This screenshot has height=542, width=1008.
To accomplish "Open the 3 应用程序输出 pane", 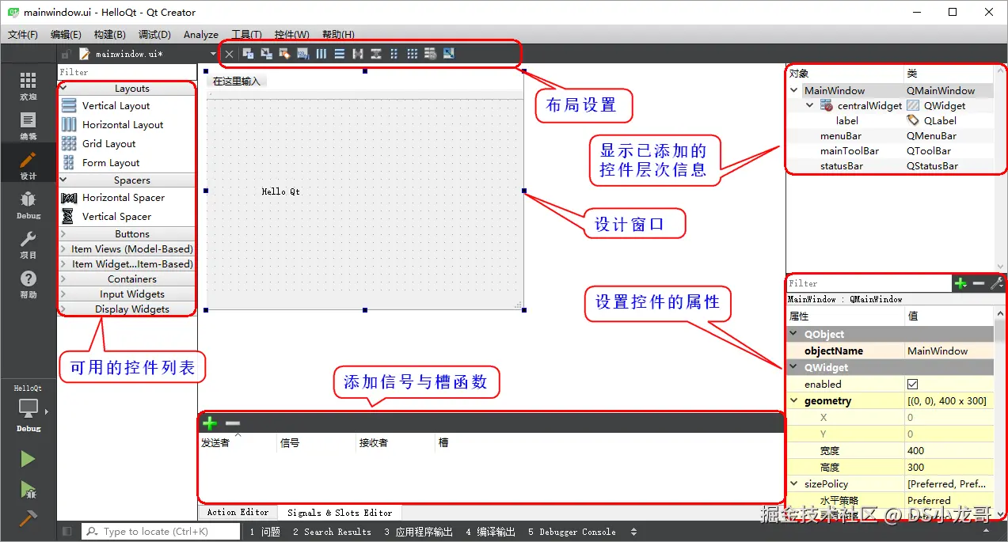I will point(420,532).
